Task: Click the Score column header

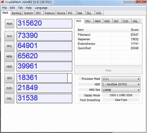Action: 125,30
